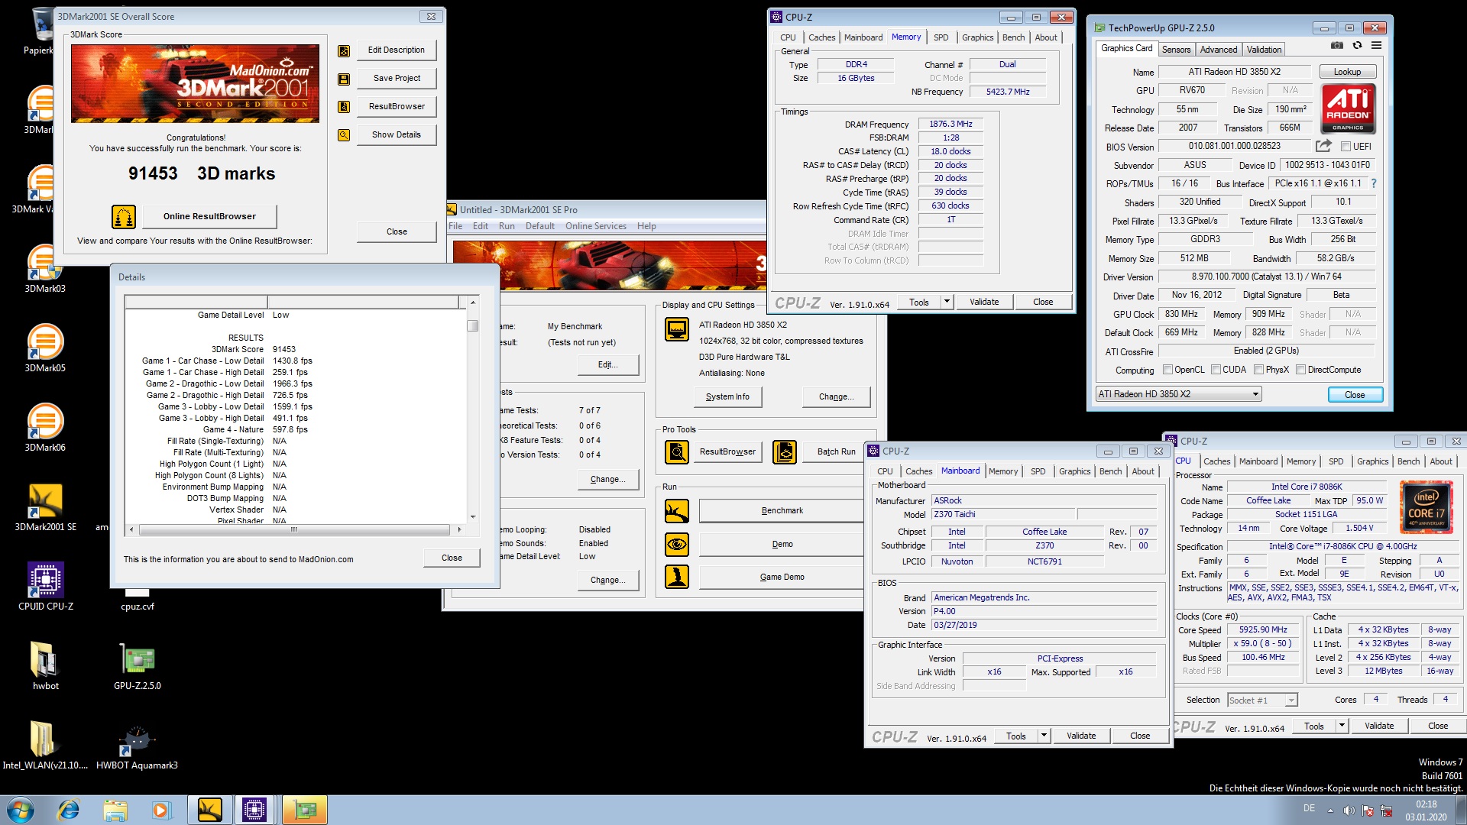Click the Details scroll down arrow
The width and height of the screenshot is (1467, 825).
(473, 516)
